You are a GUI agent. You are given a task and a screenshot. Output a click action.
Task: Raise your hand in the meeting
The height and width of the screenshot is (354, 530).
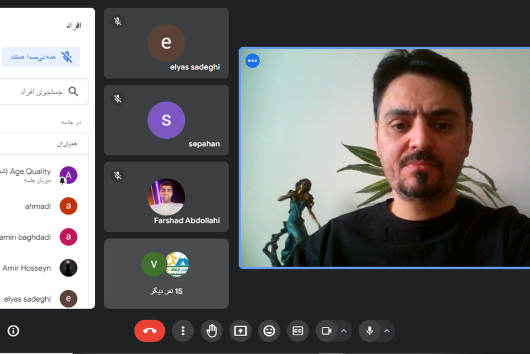(211, 331)
